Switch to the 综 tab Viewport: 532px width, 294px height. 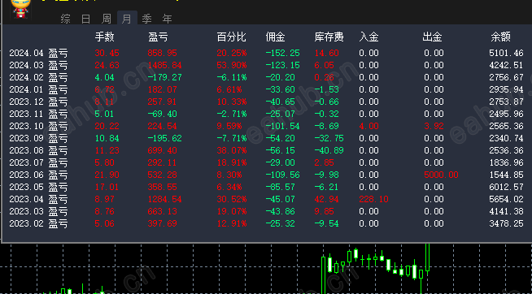[x=66, y=19]
